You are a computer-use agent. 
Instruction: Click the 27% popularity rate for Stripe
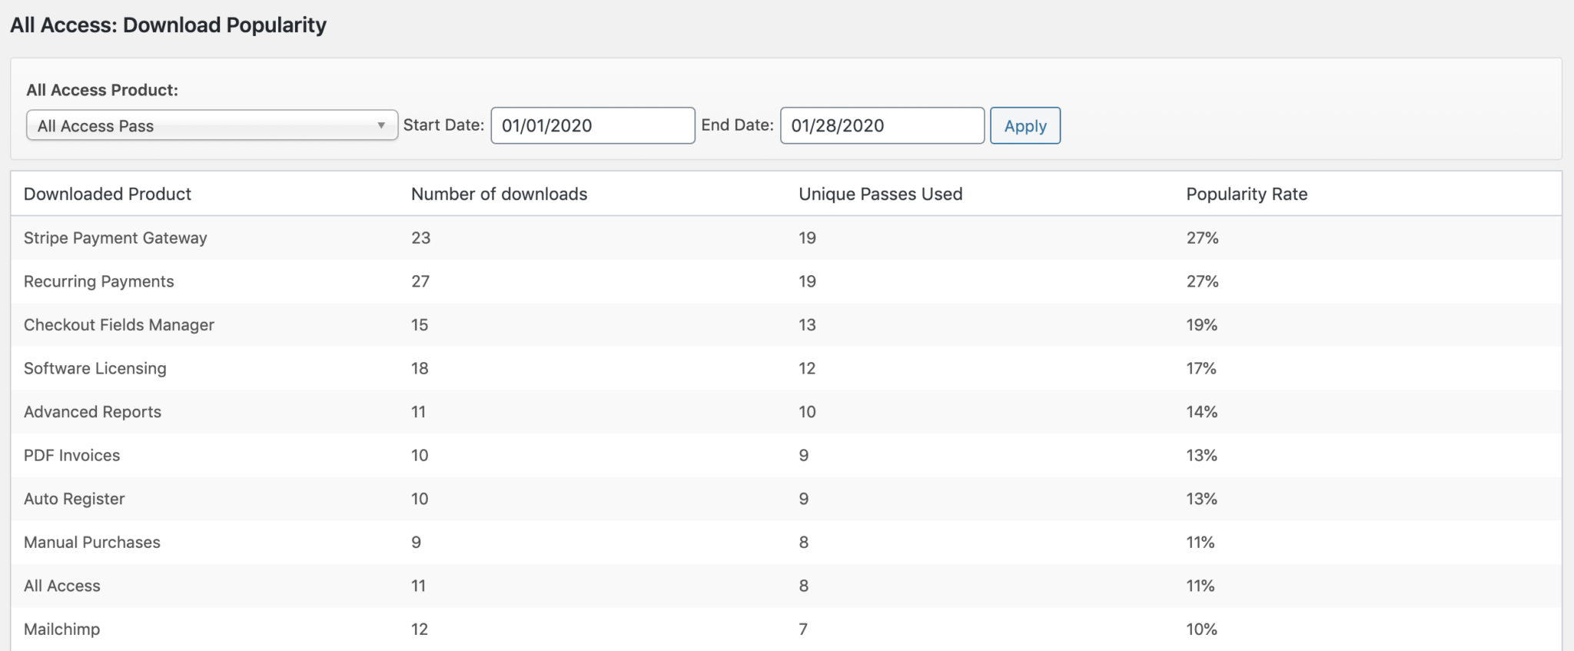tap(1202, 237)
